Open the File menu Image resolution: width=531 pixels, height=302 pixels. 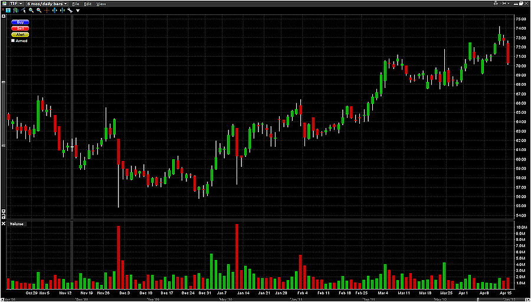pos(75,4)
